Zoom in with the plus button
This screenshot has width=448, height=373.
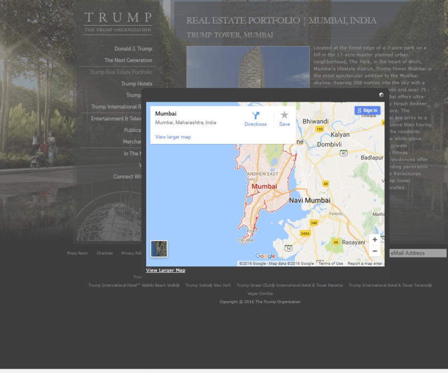[375, 240]
